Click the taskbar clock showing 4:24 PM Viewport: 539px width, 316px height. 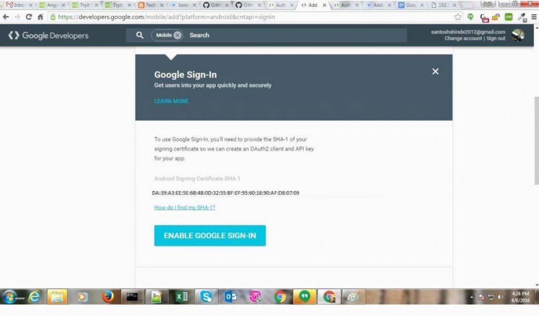point(521,297)
